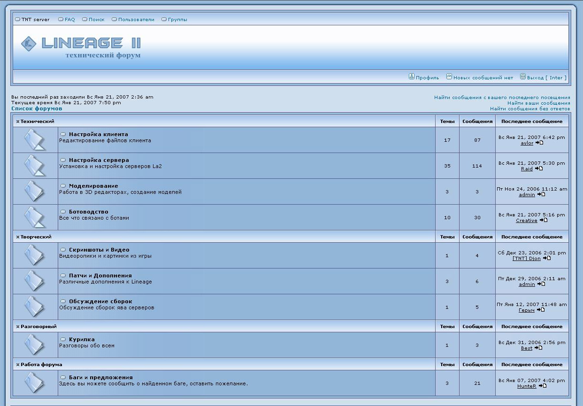The image size is (583, 406).
Task: Open Баги и предложения forum
Action: [101, 377]
